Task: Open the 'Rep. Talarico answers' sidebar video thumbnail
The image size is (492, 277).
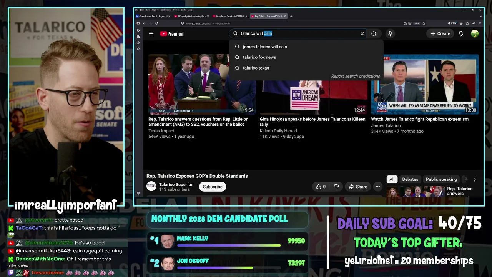Action: pyautogui.click(x=416, y=192)
